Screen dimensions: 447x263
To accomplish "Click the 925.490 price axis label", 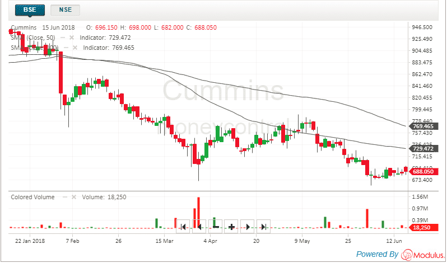I will pyautogui.click(x=422, y=39).
